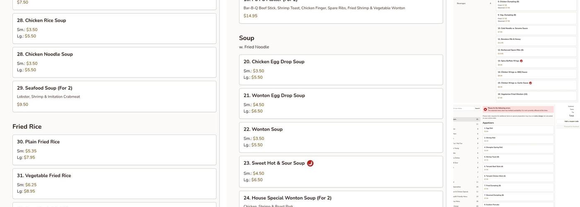Open 12. Barbecued Spare Ribs item

537,52
